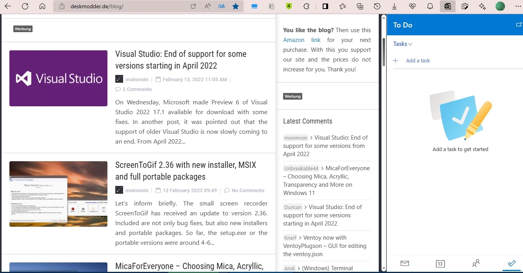Open the blue tab-like extension icon
523x273 pixels.
click(254, 6)
